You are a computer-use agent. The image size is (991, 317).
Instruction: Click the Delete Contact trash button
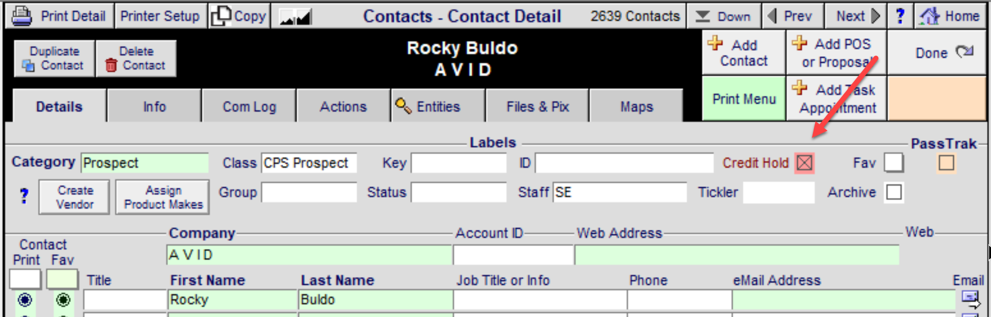(x=136, y=58)
